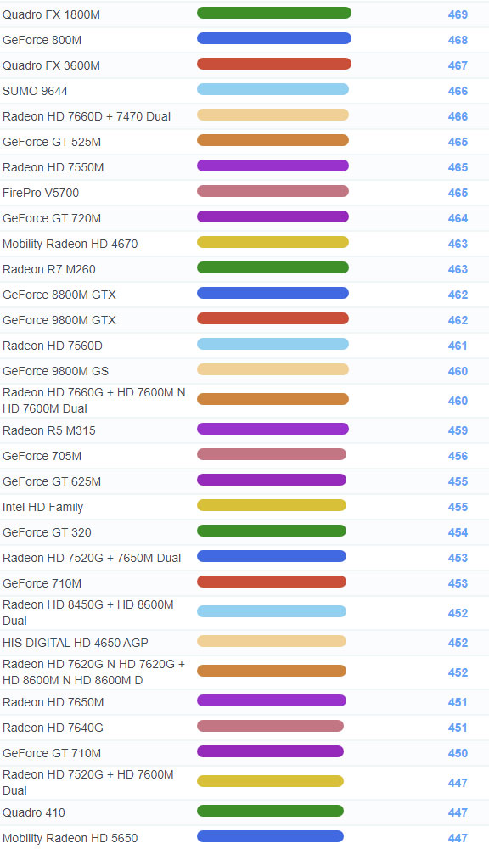Click score 450 for GeForce GT 710M

pyautogui.click(x=458, y=753)
